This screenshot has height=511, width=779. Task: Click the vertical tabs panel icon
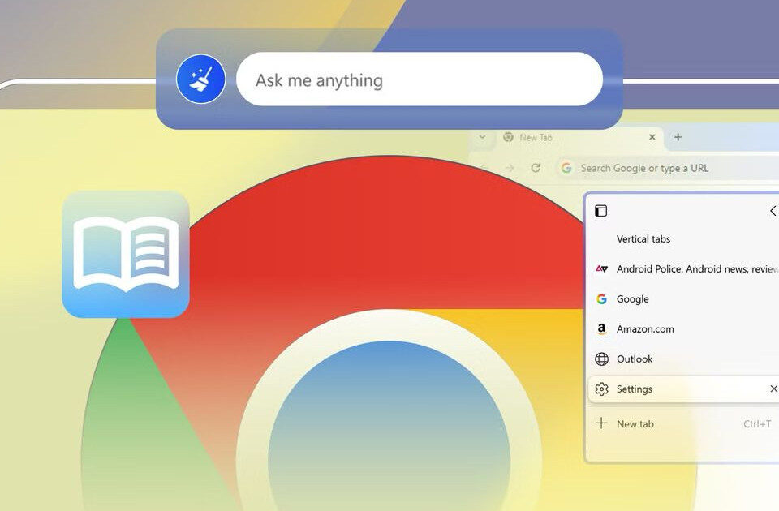(600, 211)
